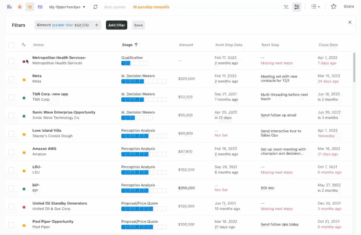The width and height of the screenshot is (361, 235).
Task: Check the Love Island Villa row
Action: tap(11, 134)
